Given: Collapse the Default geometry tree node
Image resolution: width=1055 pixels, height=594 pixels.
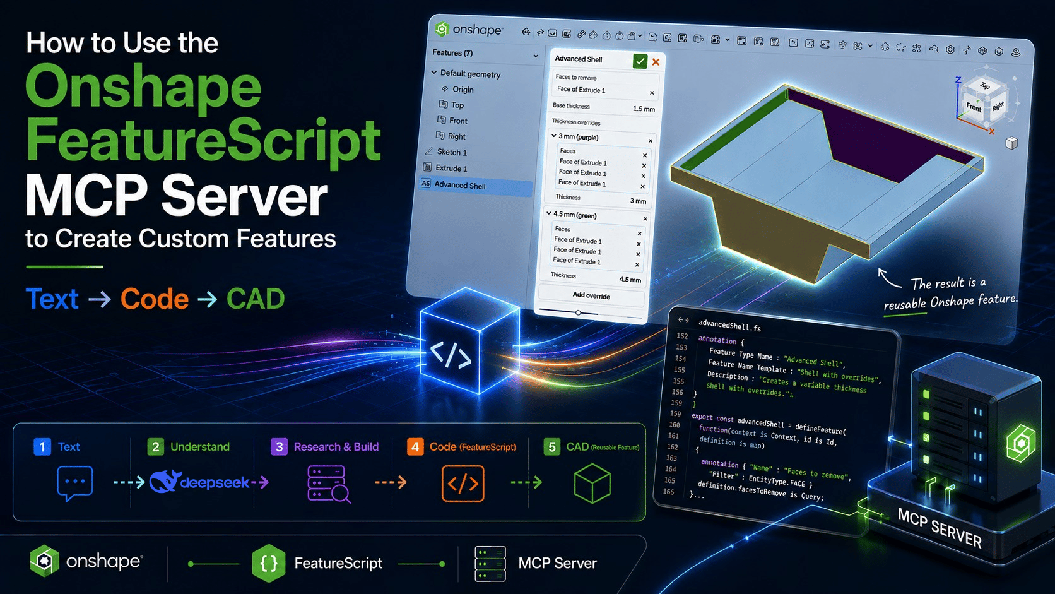Looking at the screenshot, I should [434, 73].
